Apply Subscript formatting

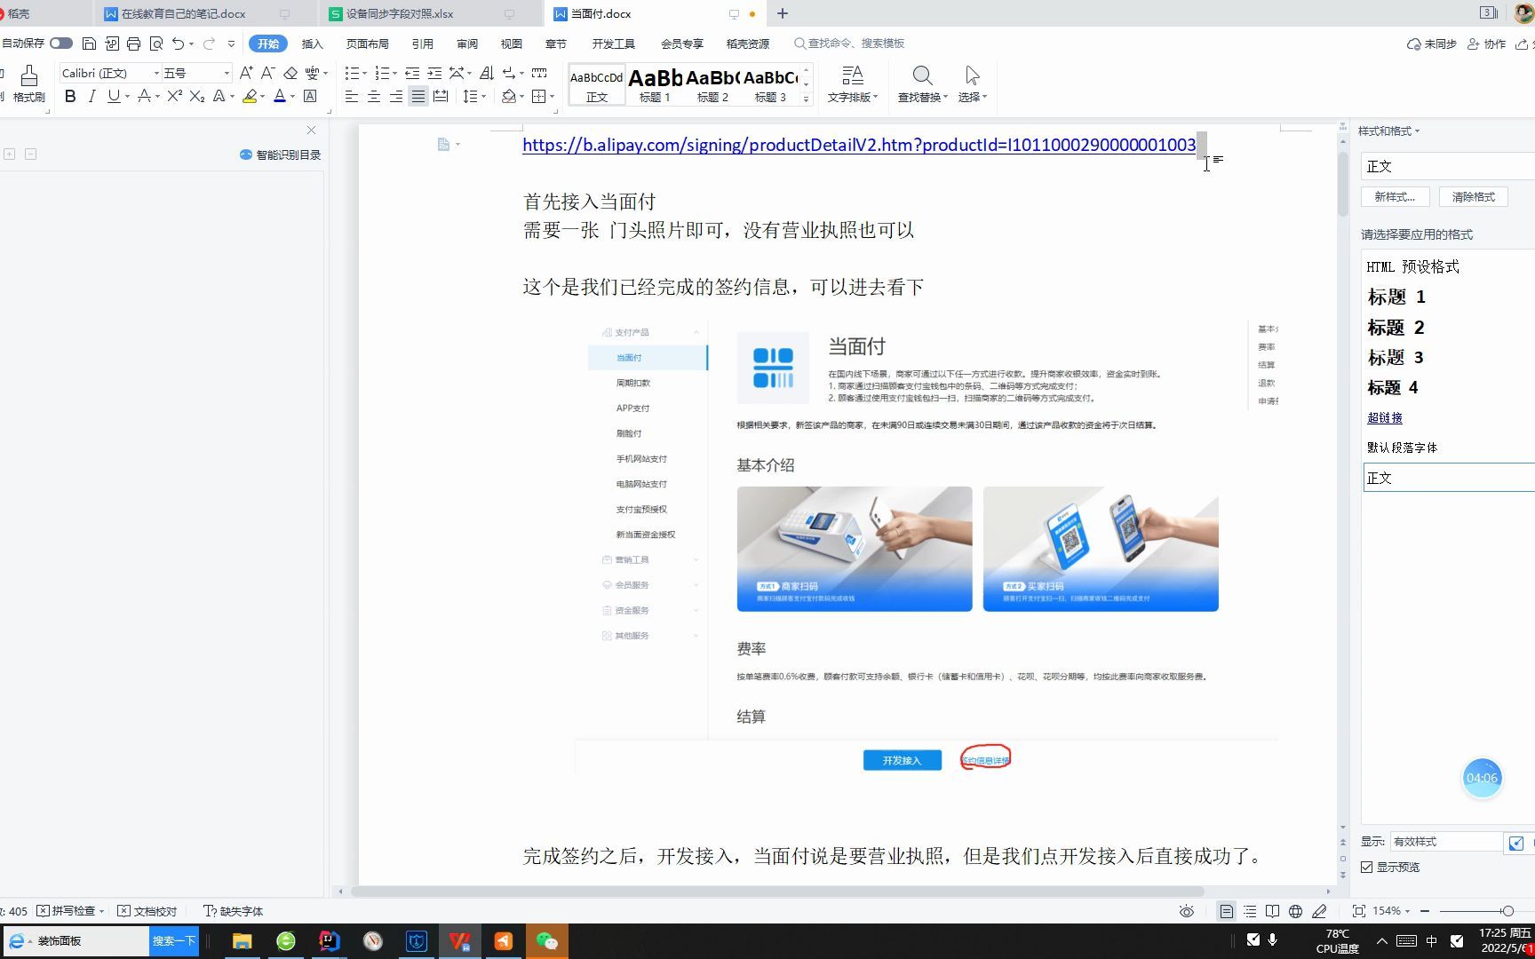(x=196, y=96)
